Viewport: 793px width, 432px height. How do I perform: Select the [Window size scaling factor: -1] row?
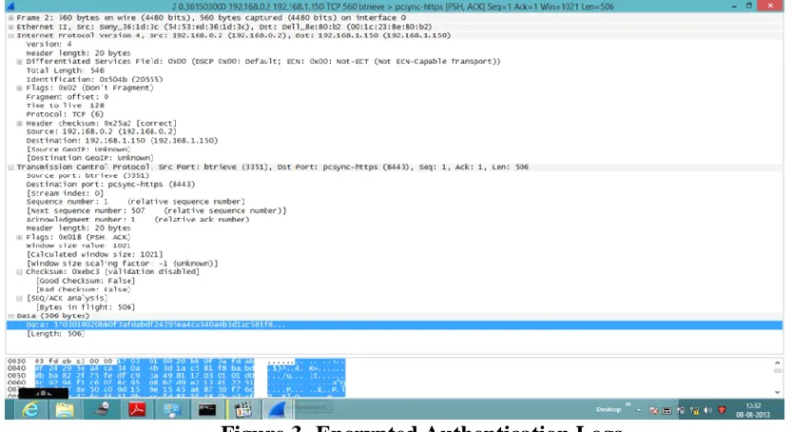coord(122,264)
